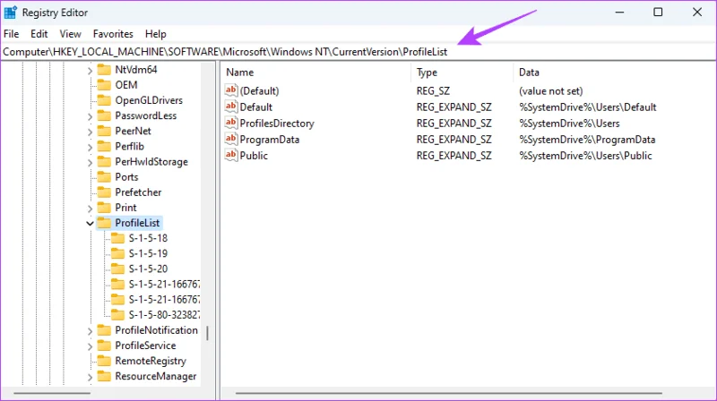The image size is (717, 401).
Task: Click the ProfileService folder icon
Action: pos(104,346)
